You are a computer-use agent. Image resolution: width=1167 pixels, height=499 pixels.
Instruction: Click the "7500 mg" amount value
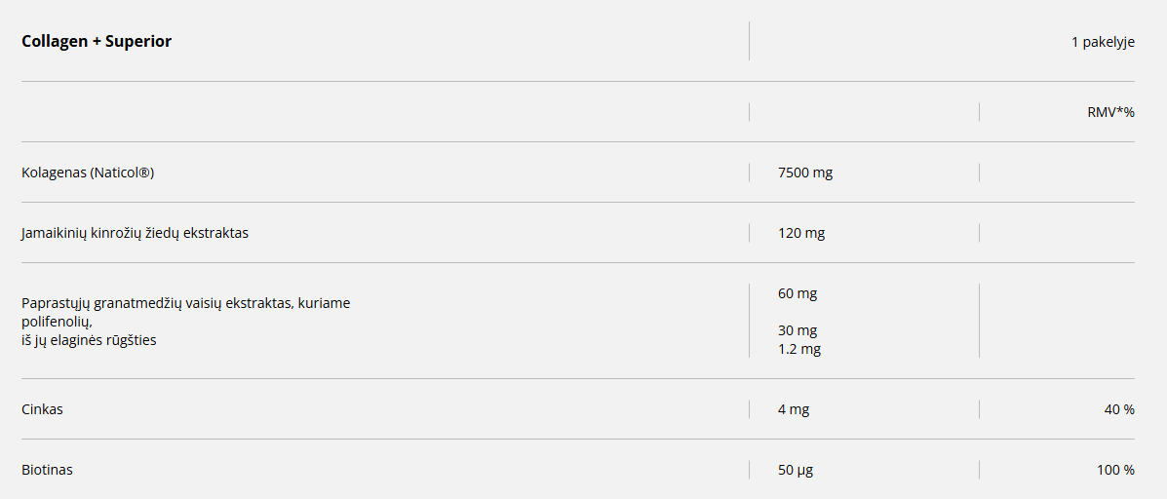[x=805, y=173]
